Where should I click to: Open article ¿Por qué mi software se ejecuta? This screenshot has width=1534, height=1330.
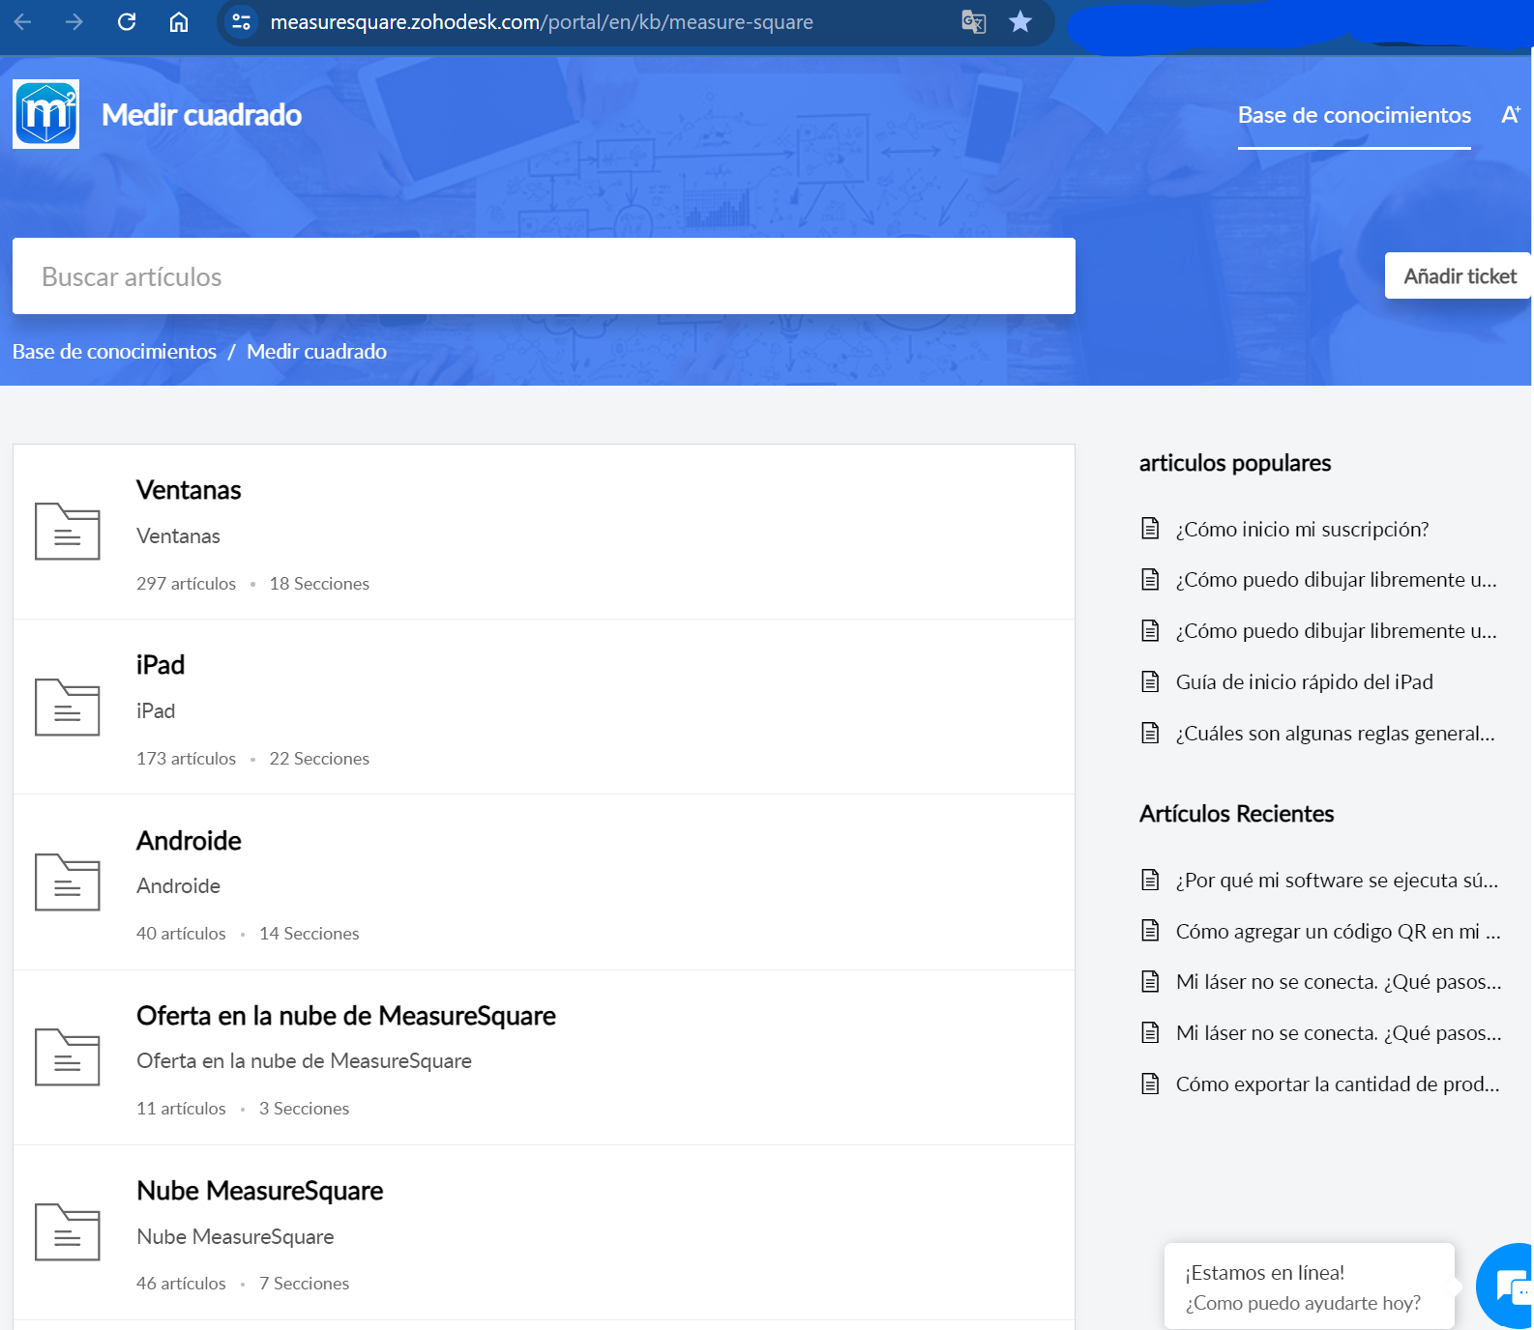pos(1337,880)
